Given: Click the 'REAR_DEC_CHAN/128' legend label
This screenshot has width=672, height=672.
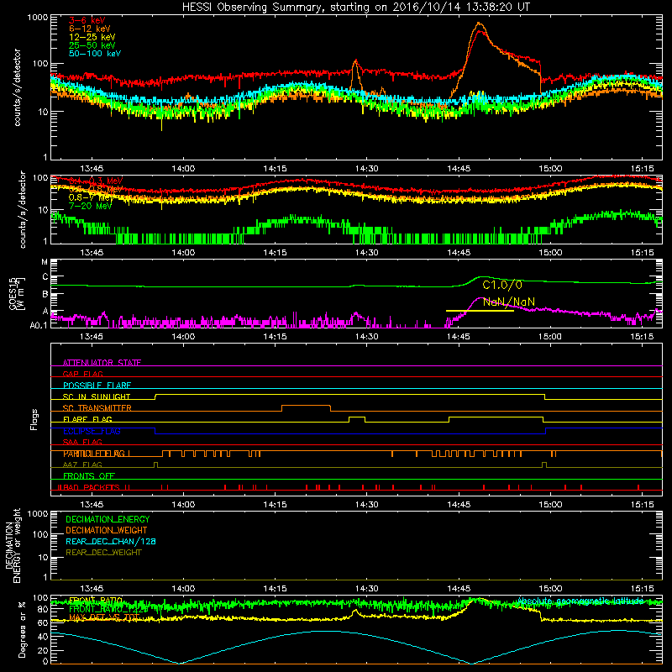Looking at the screenshot, I should (x=111, y=541).
